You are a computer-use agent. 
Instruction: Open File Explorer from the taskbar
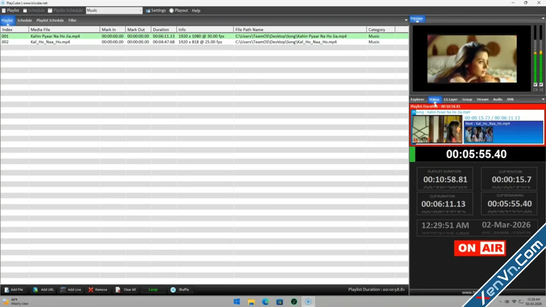251,302
